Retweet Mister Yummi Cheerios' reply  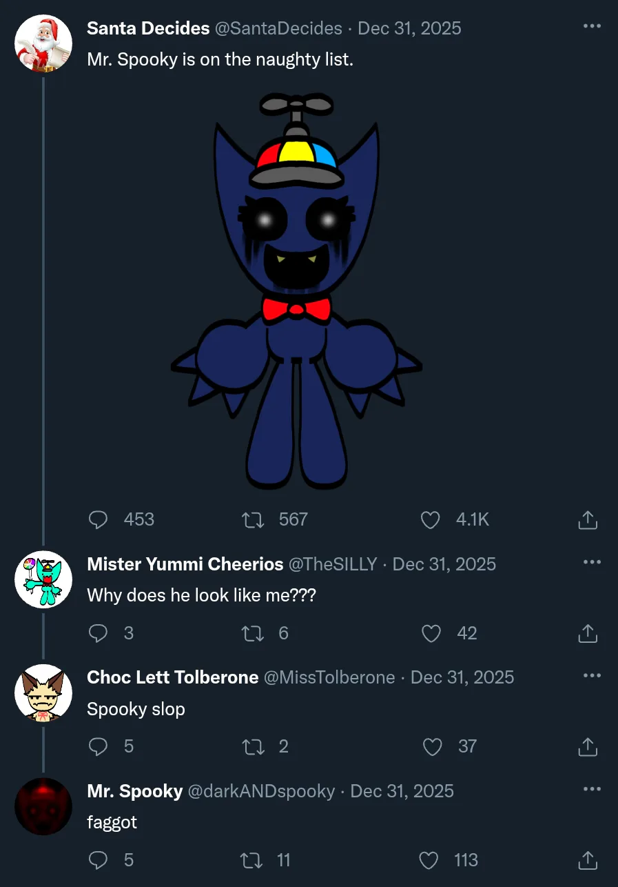(x=253, y=633)
